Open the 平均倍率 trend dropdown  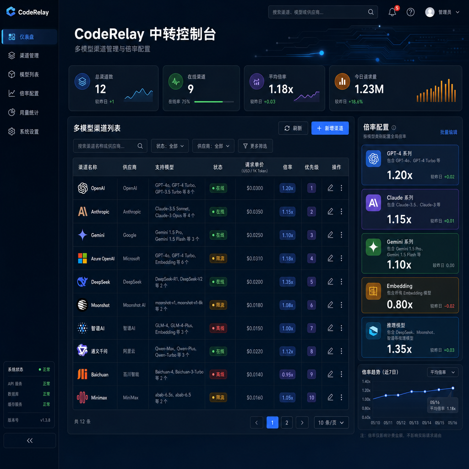pyautogui.click(x=442, y=372)
